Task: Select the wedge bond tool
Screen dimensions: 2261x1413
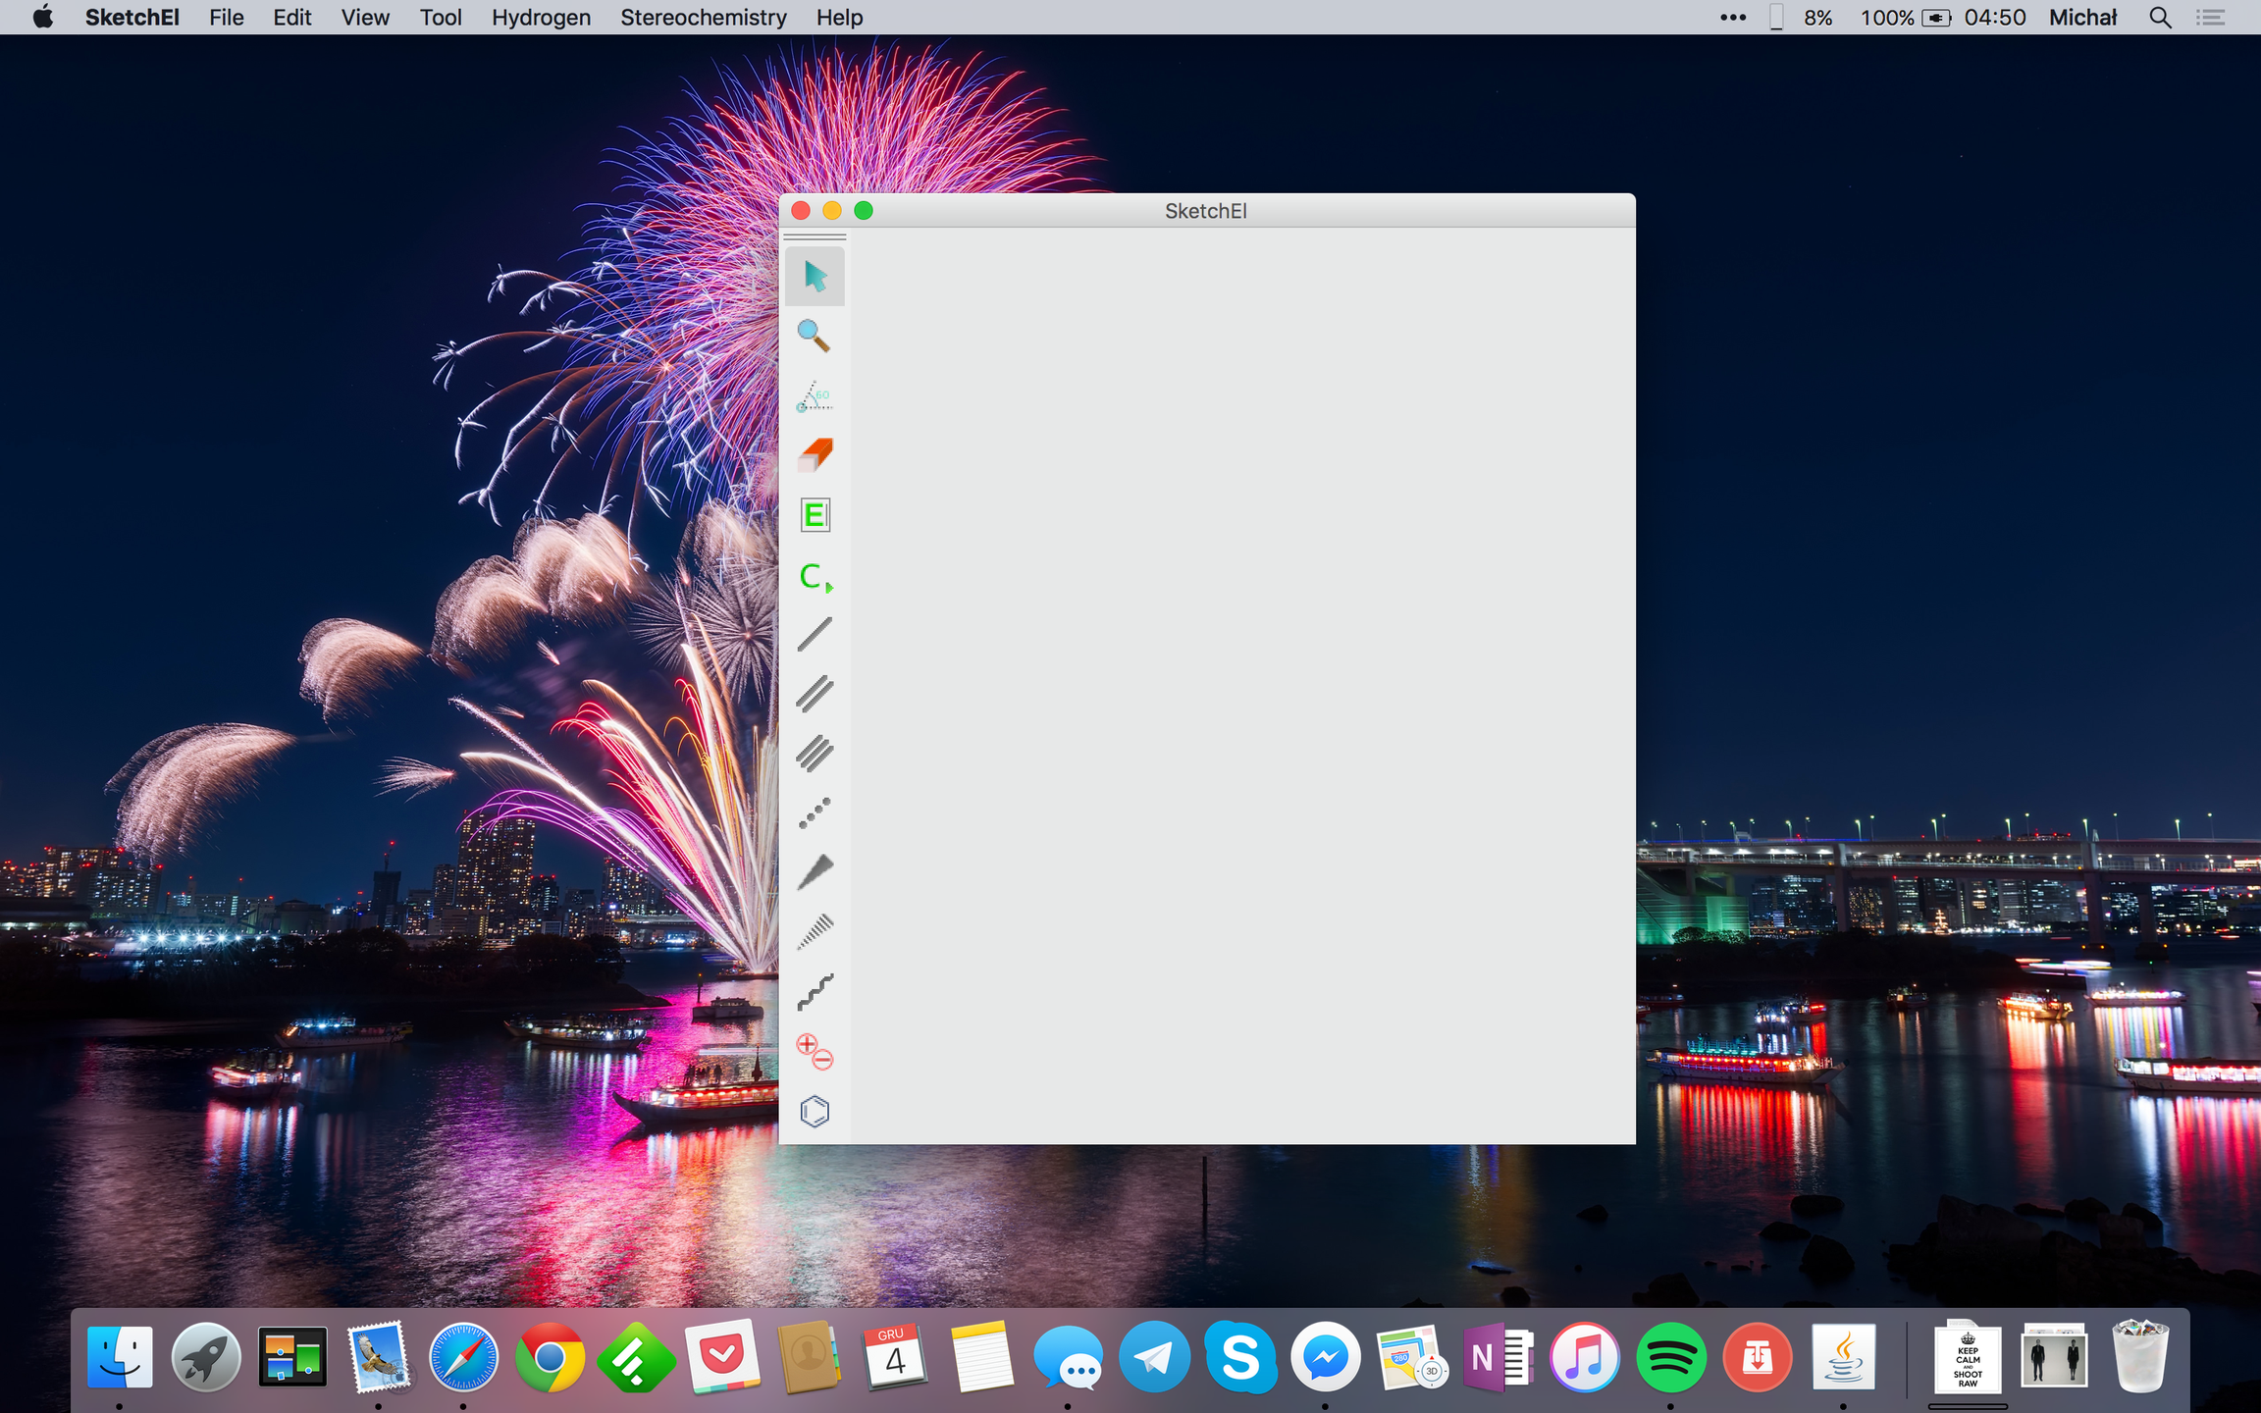Action: [814, 871]
